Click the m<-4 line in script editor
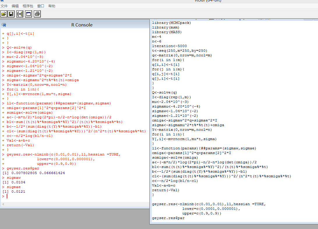Image resolution: width=318 pixels, height=229 pixels. click(x=157, y=37)
